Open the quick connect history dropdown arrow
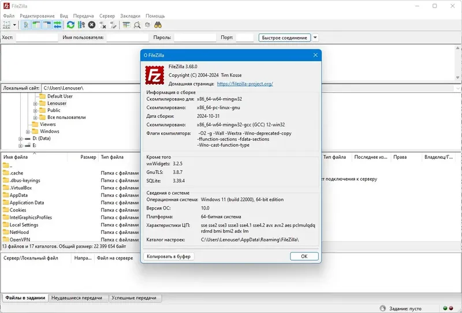Viewport: 462px width, 313px height. 315,38
